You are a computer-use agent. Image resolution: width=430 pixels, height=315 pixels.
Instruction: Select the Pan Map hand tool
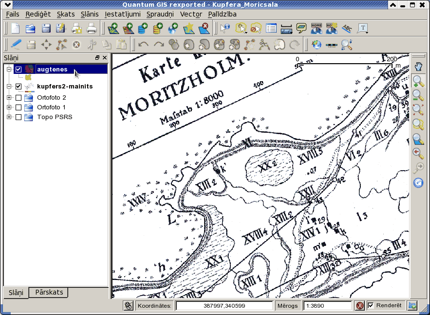418,67
